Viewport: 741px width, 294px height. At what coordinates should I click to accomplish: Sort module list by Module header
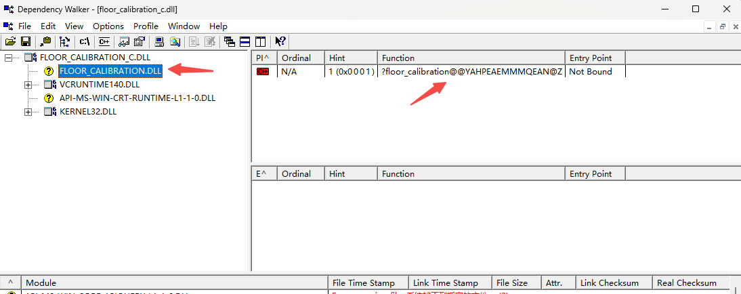click(x=174, y=283)
